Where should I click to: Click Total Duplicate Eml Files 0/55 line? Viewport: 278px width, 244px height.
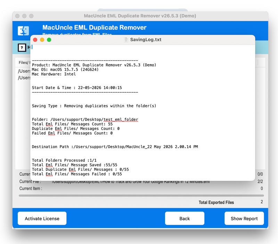pyautogui.click(x=80, y=169)
